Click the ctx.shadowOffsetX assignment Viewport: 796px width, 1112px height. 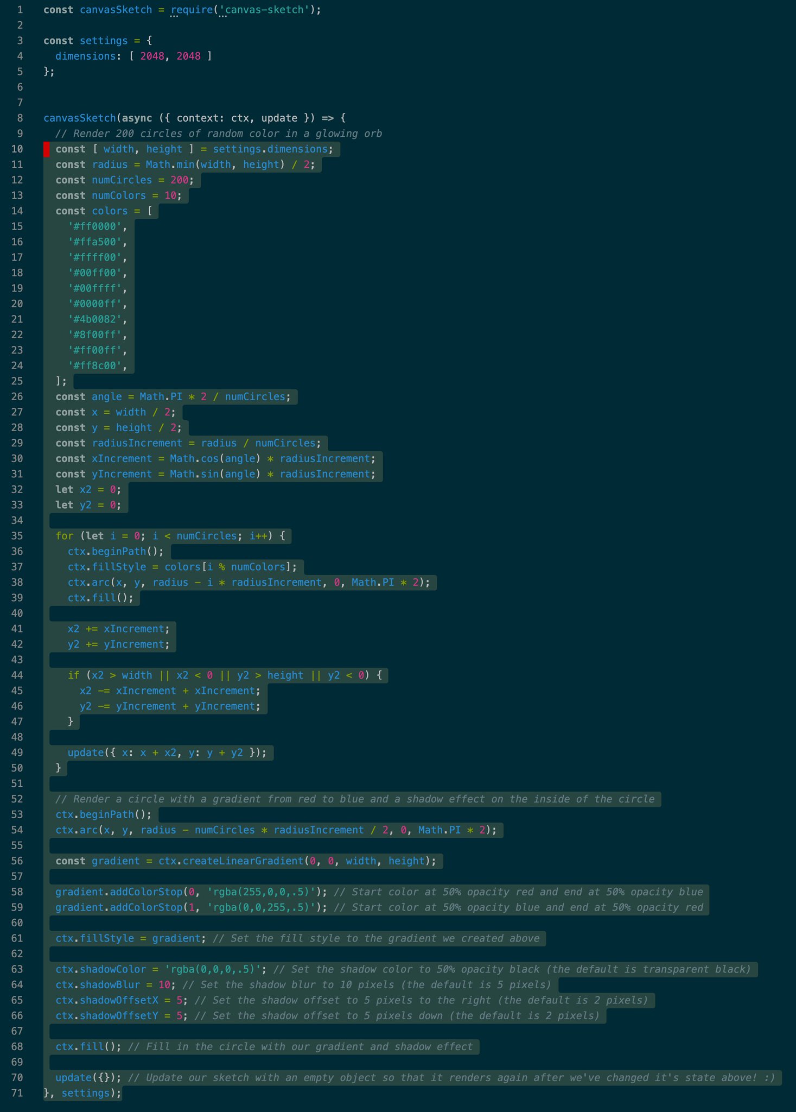(119, 1000)
